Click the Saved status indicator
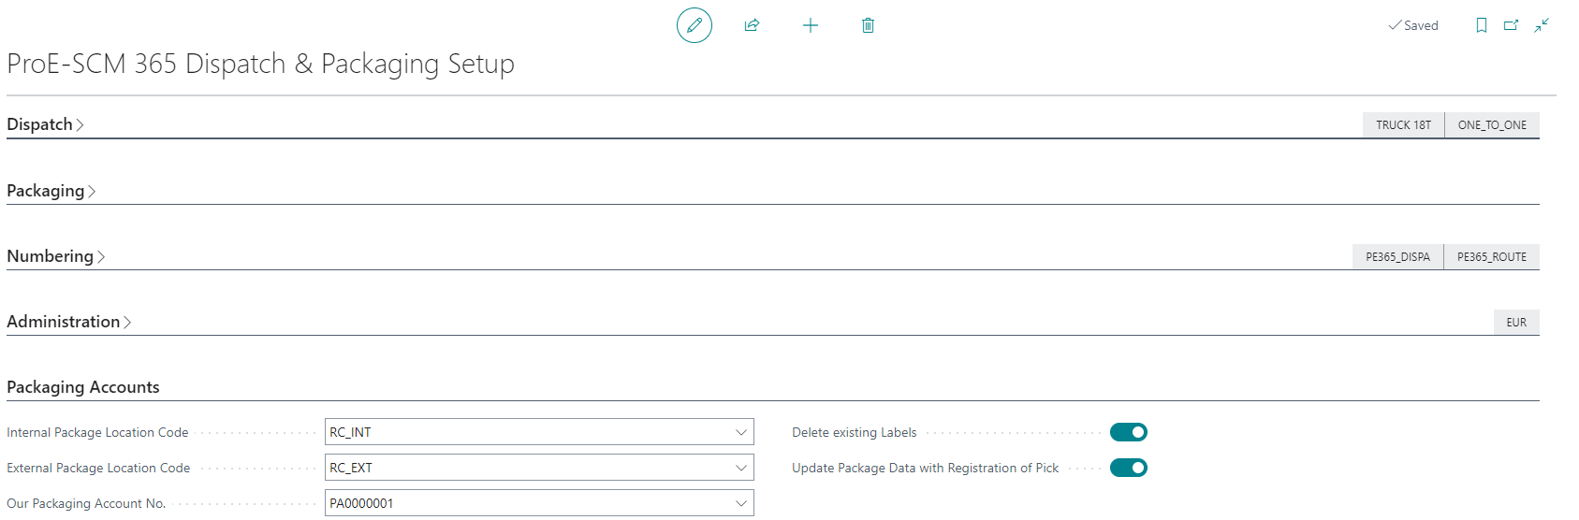The height and width of the screenshot is (520, 1579). (x=1413, y=25)
